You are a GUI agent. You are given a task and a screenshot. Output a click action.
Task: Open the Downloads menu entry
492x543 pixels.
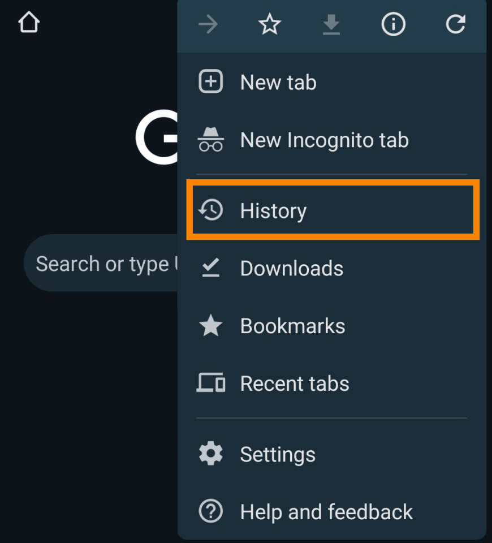pos(291,269)
